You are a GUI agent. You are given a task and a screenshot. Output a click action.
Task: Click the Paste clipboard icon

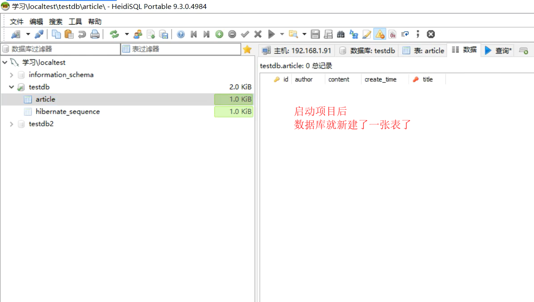click(x=69, y=34)
